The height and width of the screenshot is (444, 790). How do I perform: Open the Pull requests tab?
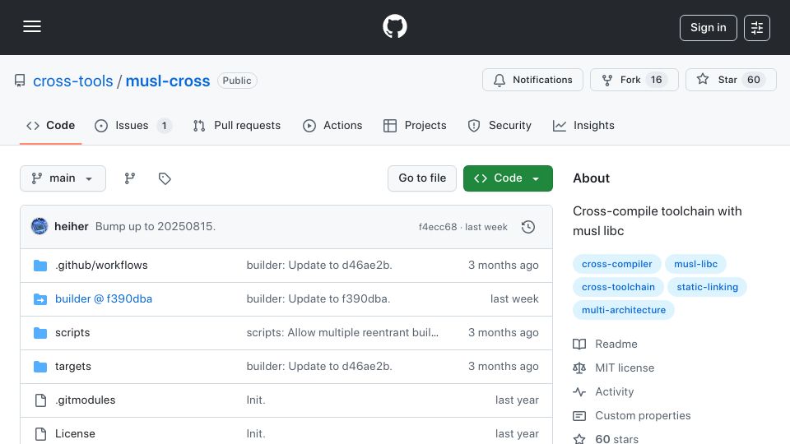click(237, 125)
